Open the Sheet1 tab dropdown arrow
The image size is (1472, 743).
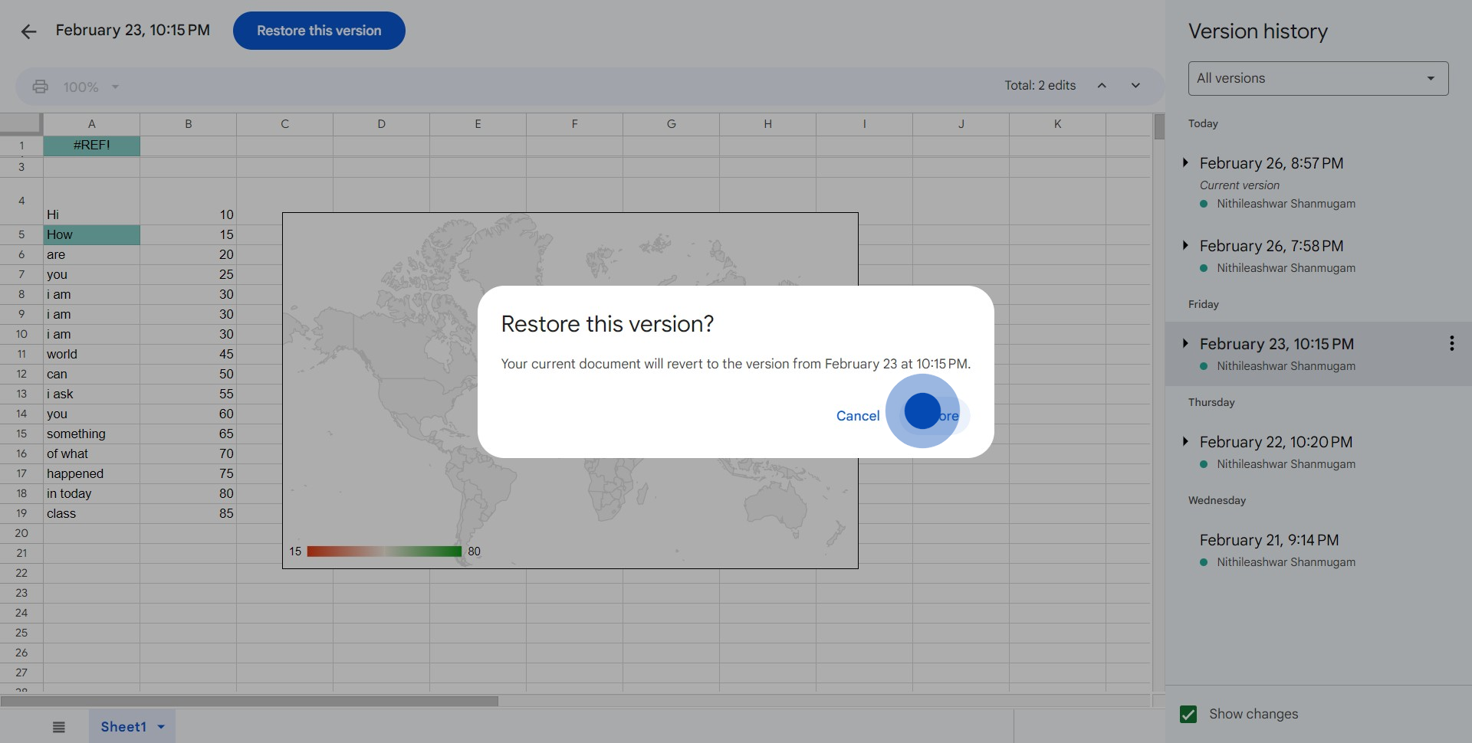(161, 727)
